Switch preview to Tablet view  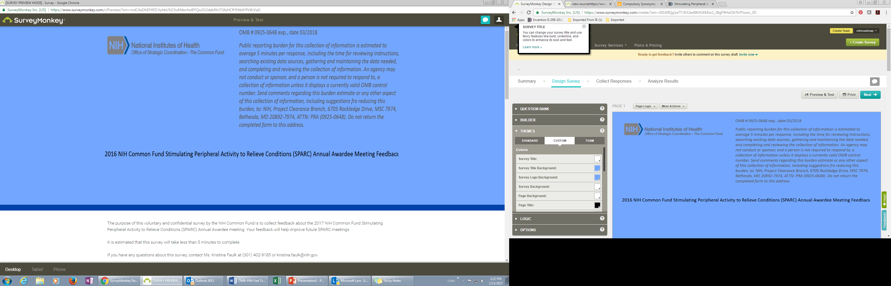[37, 269]
